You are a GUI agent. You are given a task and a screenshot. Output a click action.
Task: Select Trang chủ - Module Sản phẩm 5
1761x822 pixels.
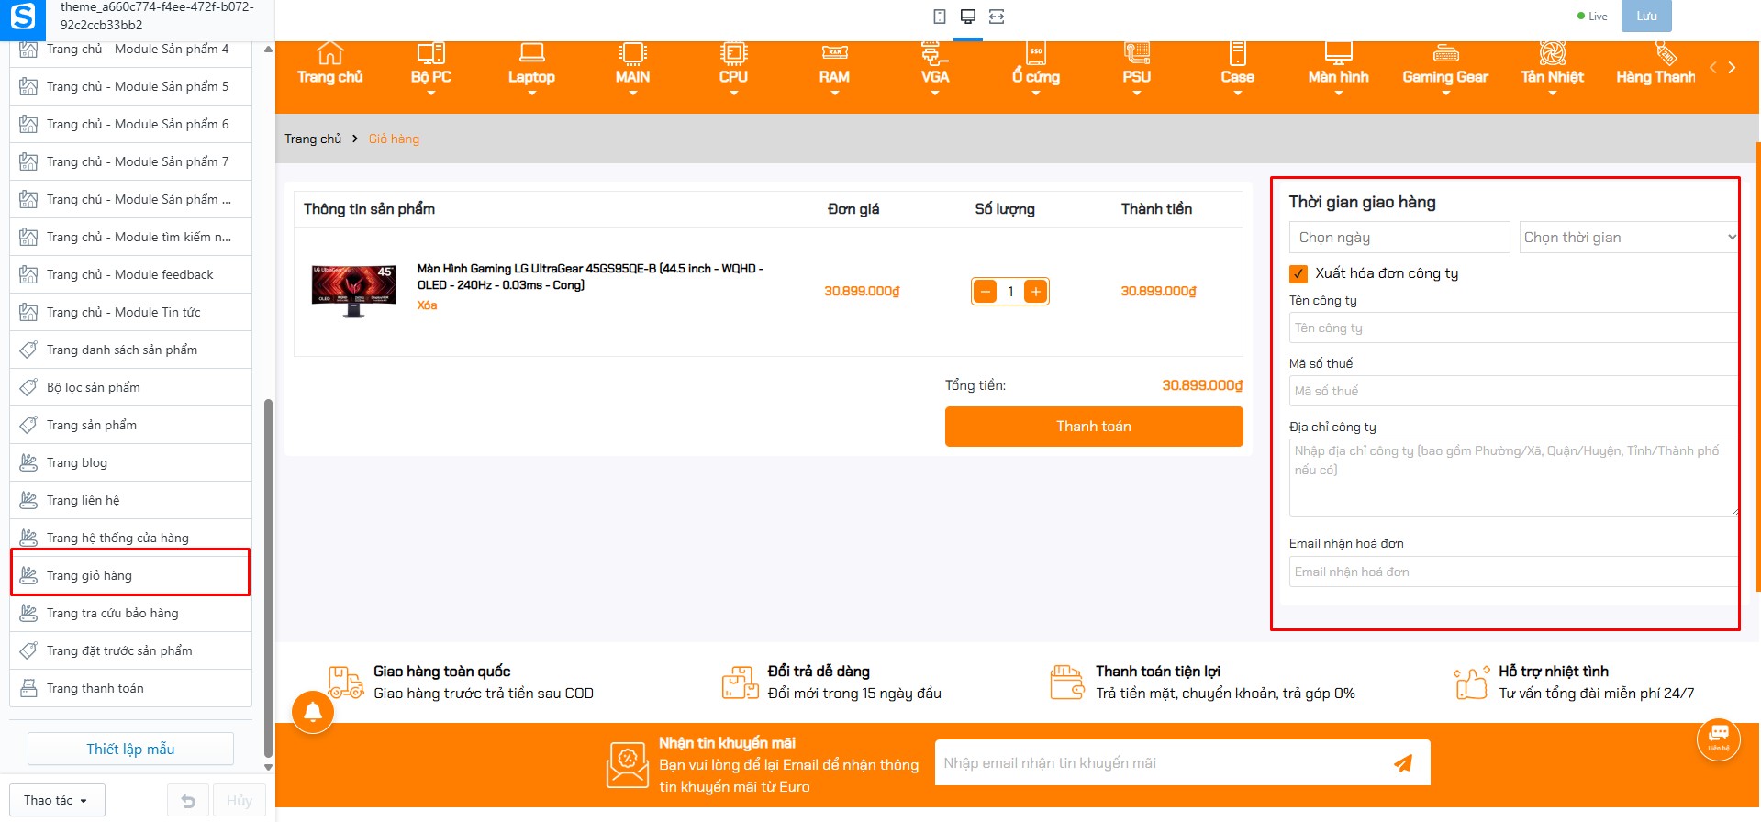pos(130,86)
